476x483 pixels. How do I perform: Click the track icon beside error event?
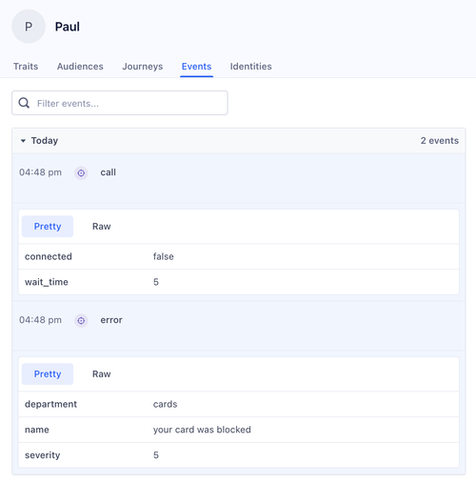pyautogui.click(x=81, y=321)
